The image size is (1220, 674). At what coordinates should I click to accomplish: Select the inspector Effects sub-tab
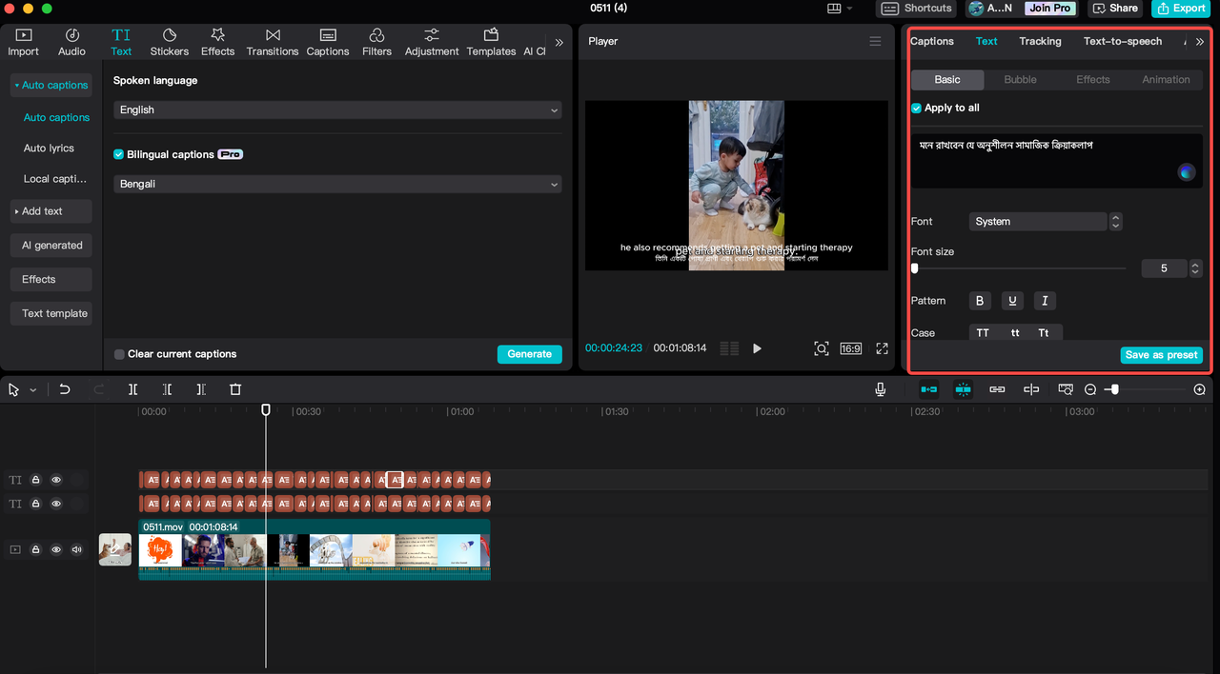pyautogui.click(x=1093, y=79)
